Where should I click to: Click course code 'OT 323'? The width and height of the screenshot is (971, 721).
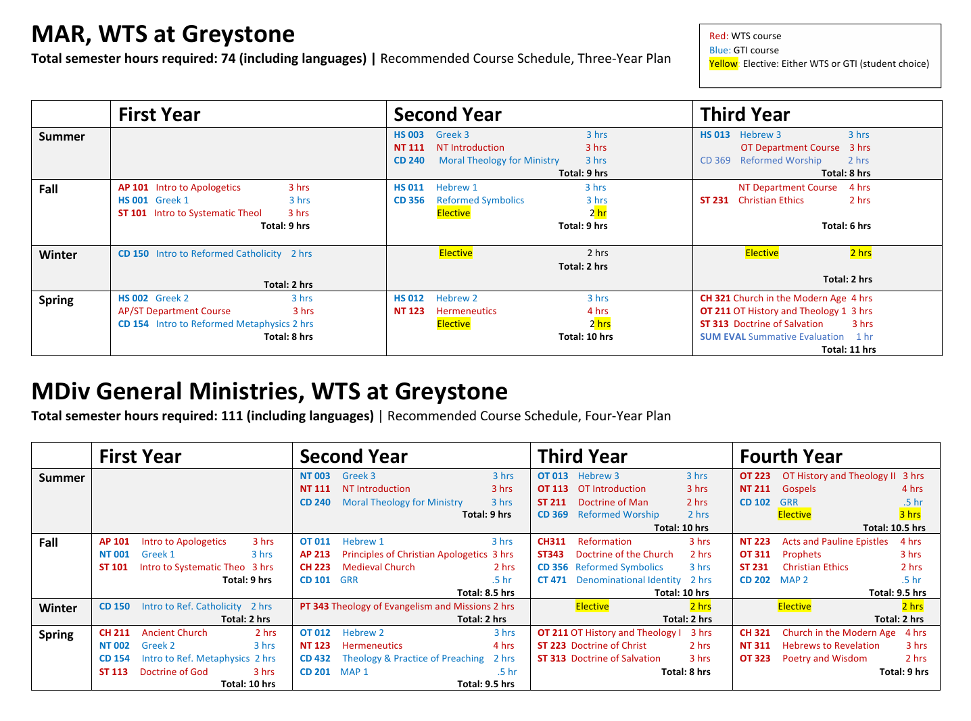click(x=755, y=659)
